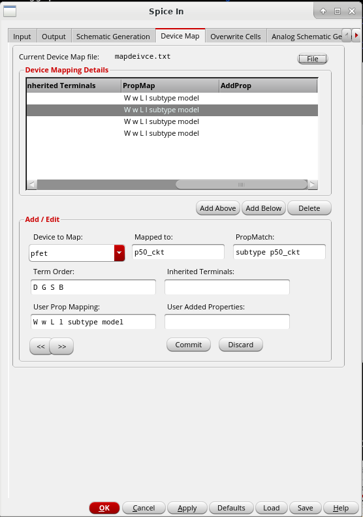Go to the Overwrite Cells tab
Viewport: 363px width, 517px height.
(236, 37)
